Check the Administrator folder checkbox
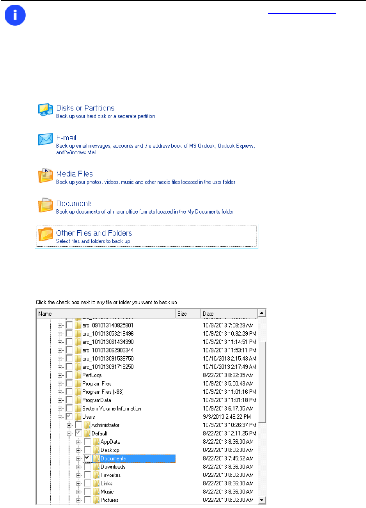Image resolution: width=366 pixels, height=508 pixels. pos(78,425)
